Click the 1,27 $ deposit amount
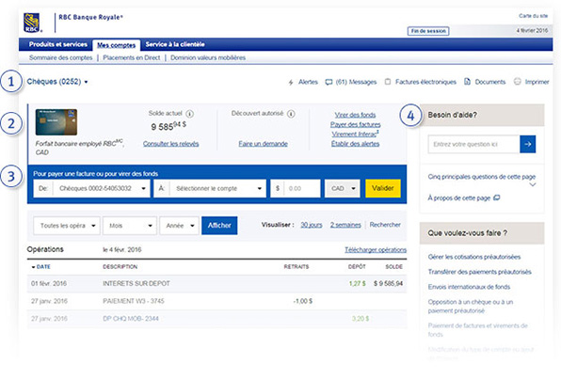 pyautogui.click(x=357, y=283)
